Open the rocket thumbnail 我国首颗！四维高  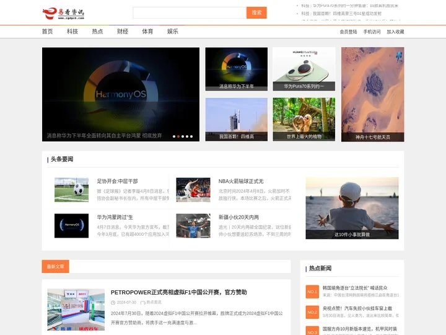point(237,119)
